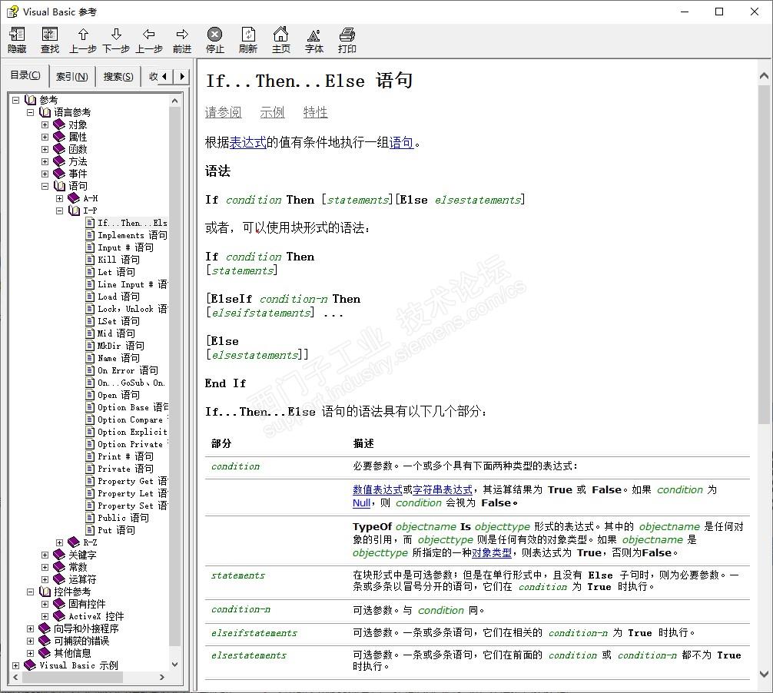Switch to the 索引(N) tab
Viewport: 773px width, 693px height.
[72, 76]
